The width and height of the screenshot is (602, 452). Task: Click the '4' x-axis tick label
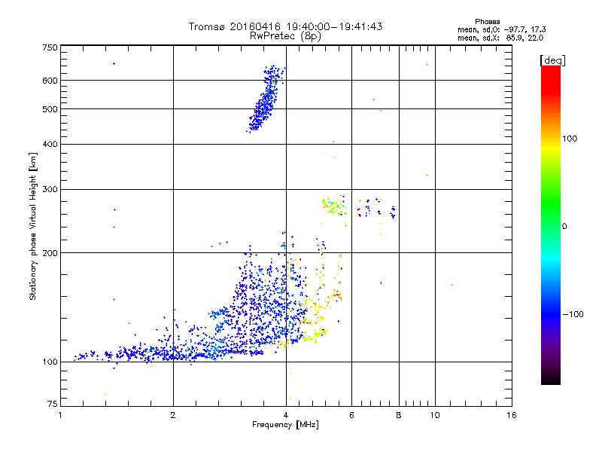286,415
